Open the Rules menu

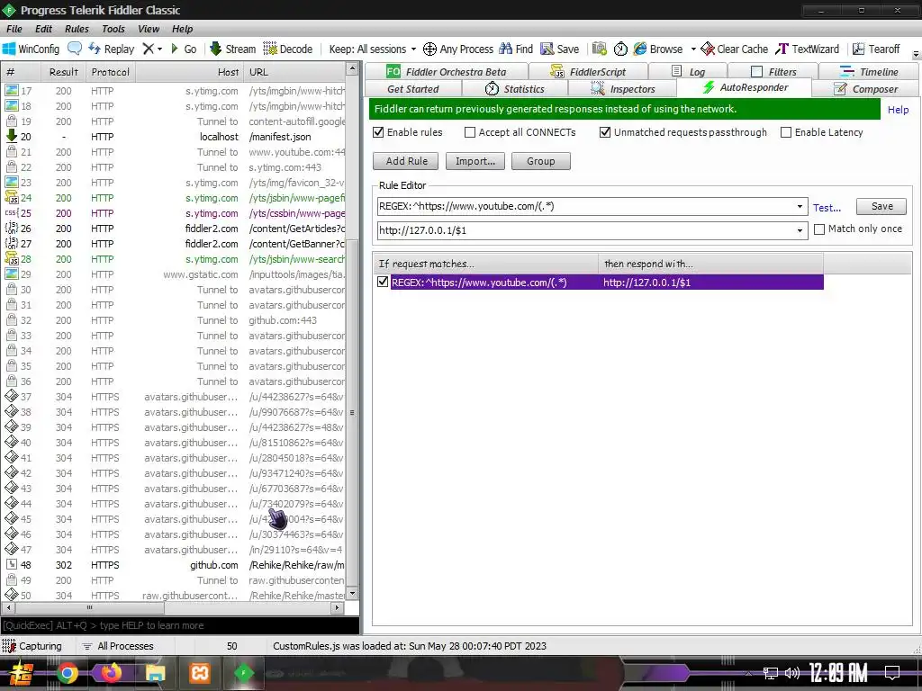(x=77, y=29)
